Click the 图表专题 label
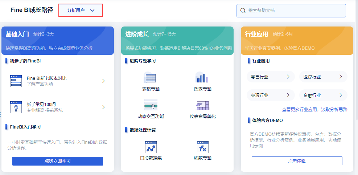 click(202, 89)
